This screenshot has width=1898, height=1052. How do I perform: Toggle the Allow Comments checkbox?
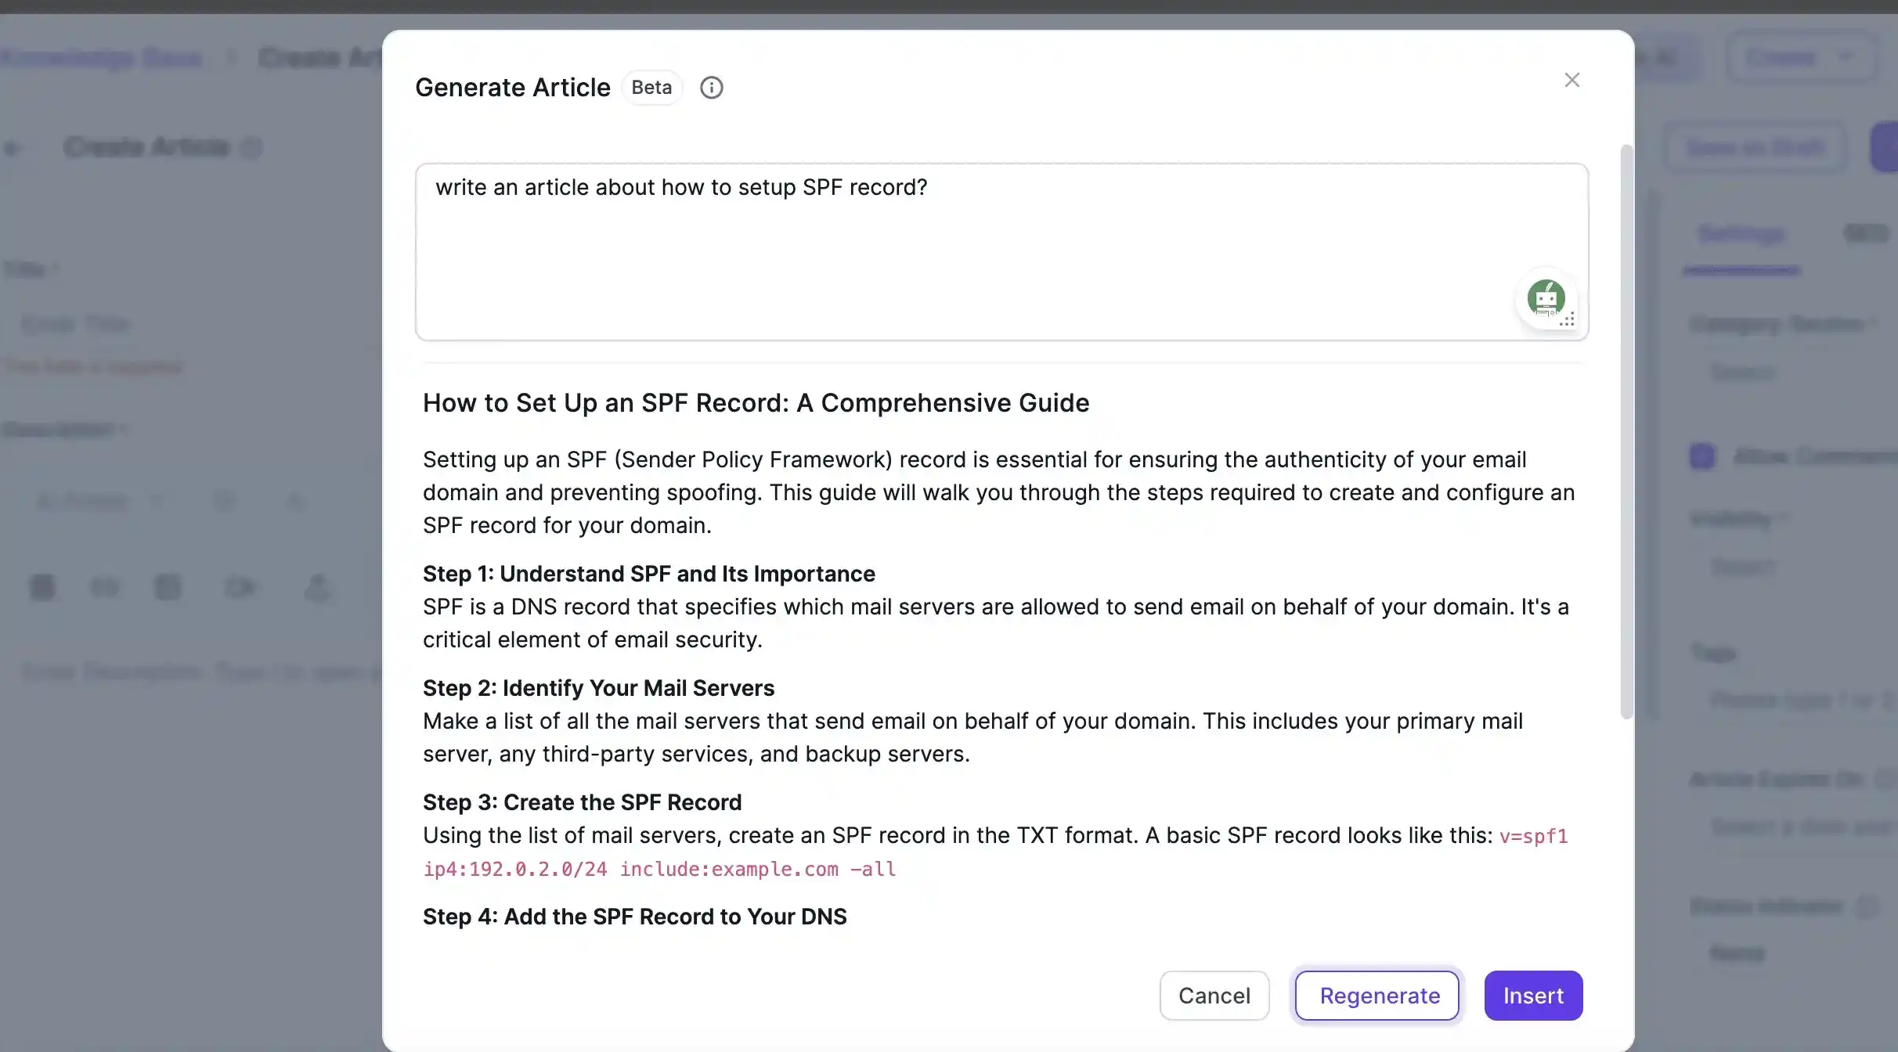1702,456
